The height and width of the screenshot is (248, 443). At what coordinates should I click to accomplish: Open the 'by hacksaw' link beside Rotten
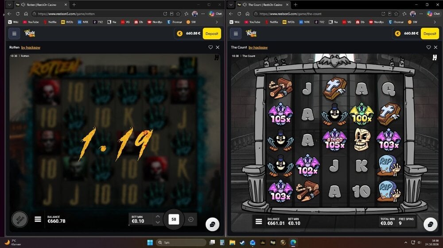[x=31, y=48]
